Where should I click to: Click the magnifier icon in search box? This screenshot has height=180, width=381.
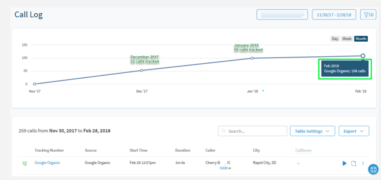[224, 131]
